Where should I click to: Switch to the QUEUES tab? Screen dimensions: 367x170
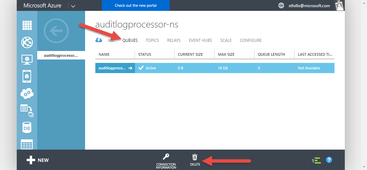click(130, 40)
